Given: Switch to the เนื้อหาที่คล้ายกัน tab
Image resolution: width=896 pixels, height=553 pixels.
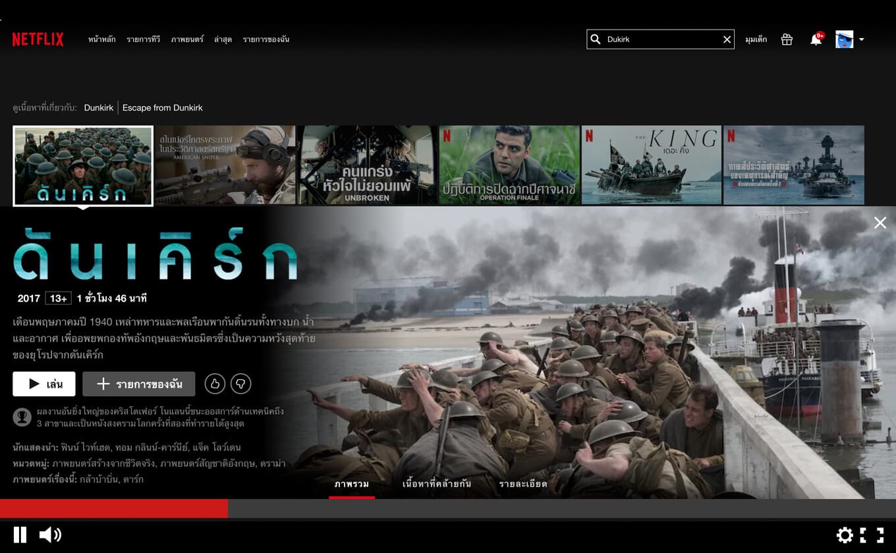Looking at the screenshot, I should coord(436,484).
